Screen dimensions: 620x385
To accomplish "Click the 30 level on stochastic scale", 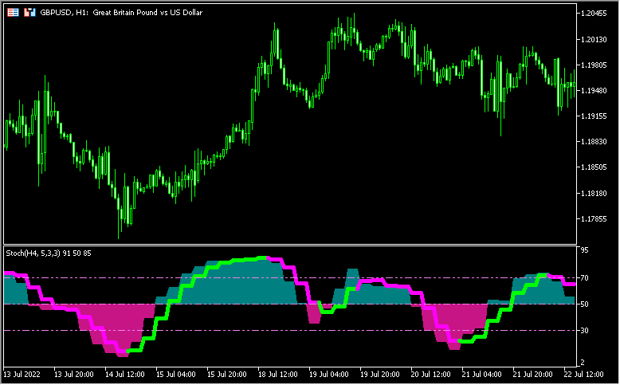I will tap(584, 330).
